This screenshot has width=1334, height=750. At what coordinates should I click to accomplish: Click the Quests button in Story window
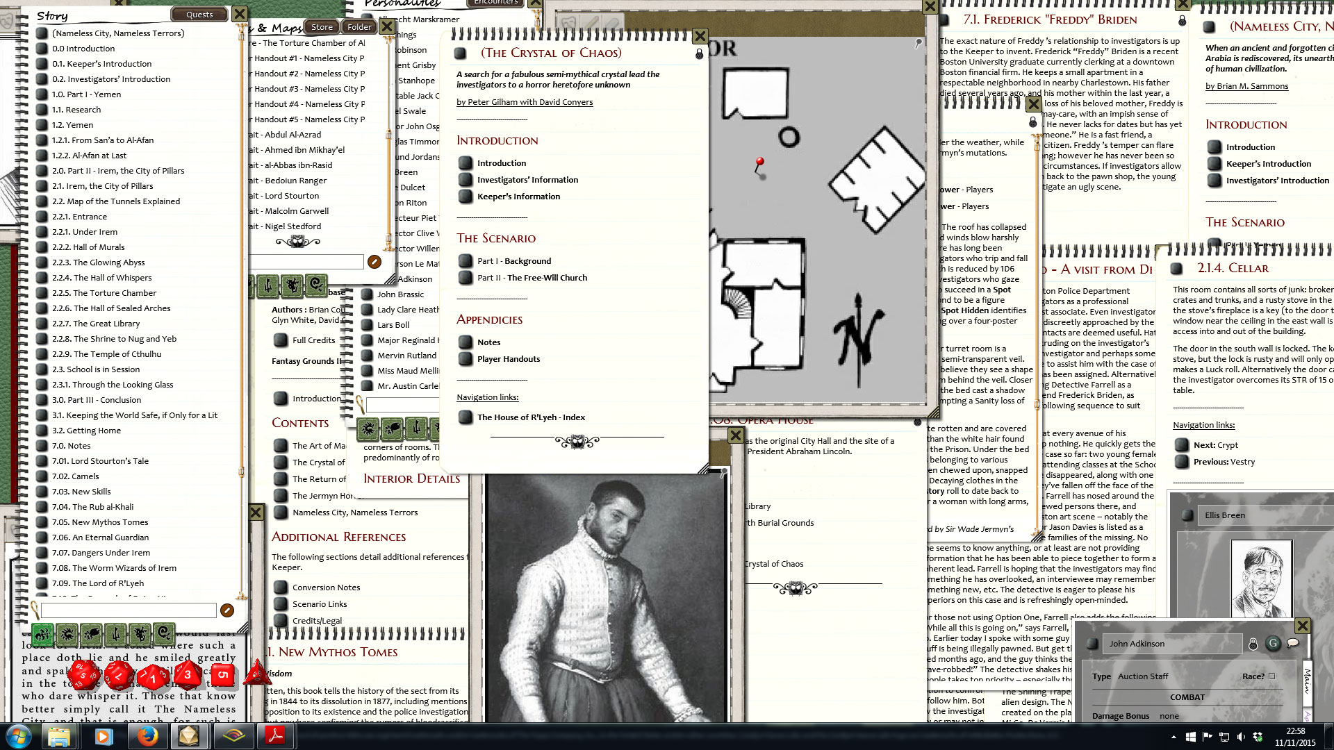(x=199, y=15)
